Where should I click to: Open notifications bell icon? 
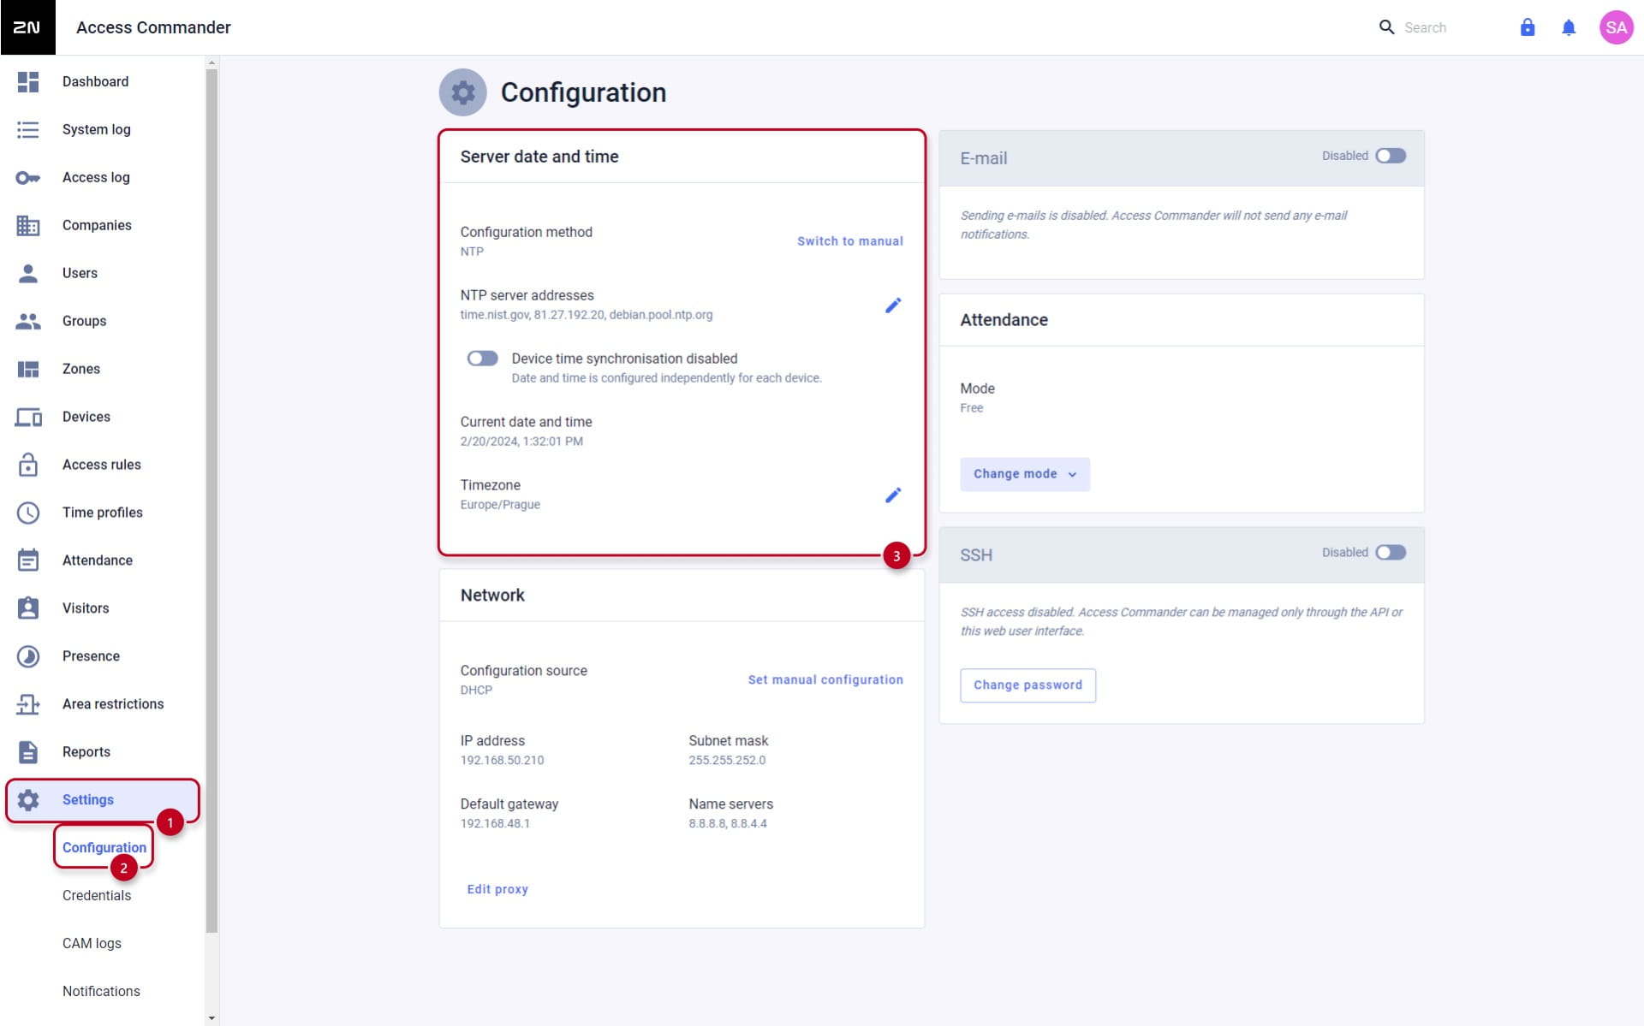tap(1569, 27)
